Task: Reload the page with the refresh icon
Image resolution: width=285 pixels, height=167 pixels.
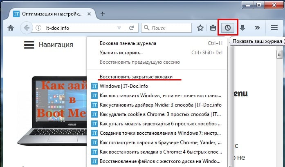Action: point(131,28)
